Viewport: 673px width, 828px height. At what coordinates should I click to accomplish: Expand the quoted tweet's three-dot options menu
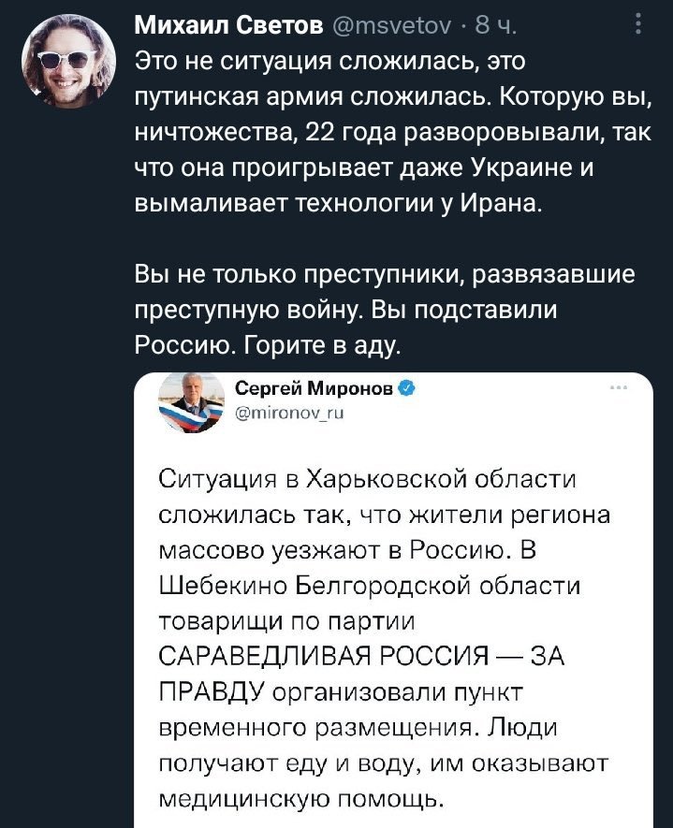618,389
